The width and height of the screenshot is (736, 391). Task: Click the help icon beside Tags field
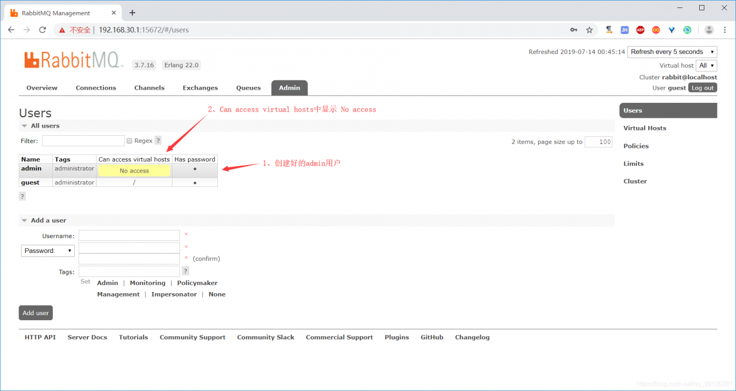(x=186, y=271)
